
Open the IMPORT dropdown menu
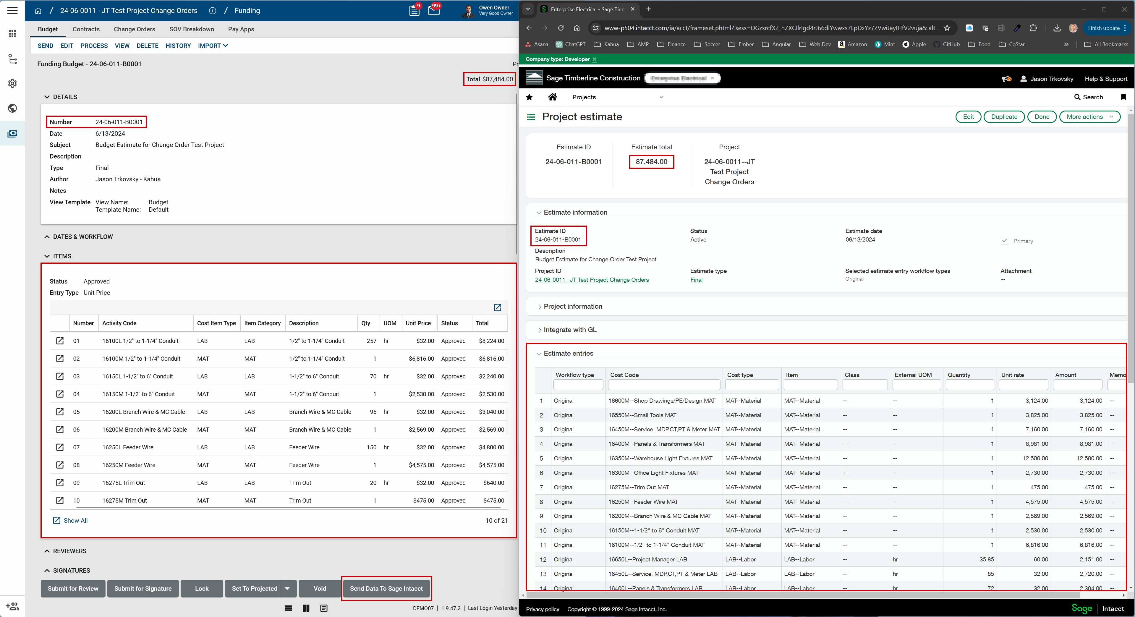click(x=213, y=46)
